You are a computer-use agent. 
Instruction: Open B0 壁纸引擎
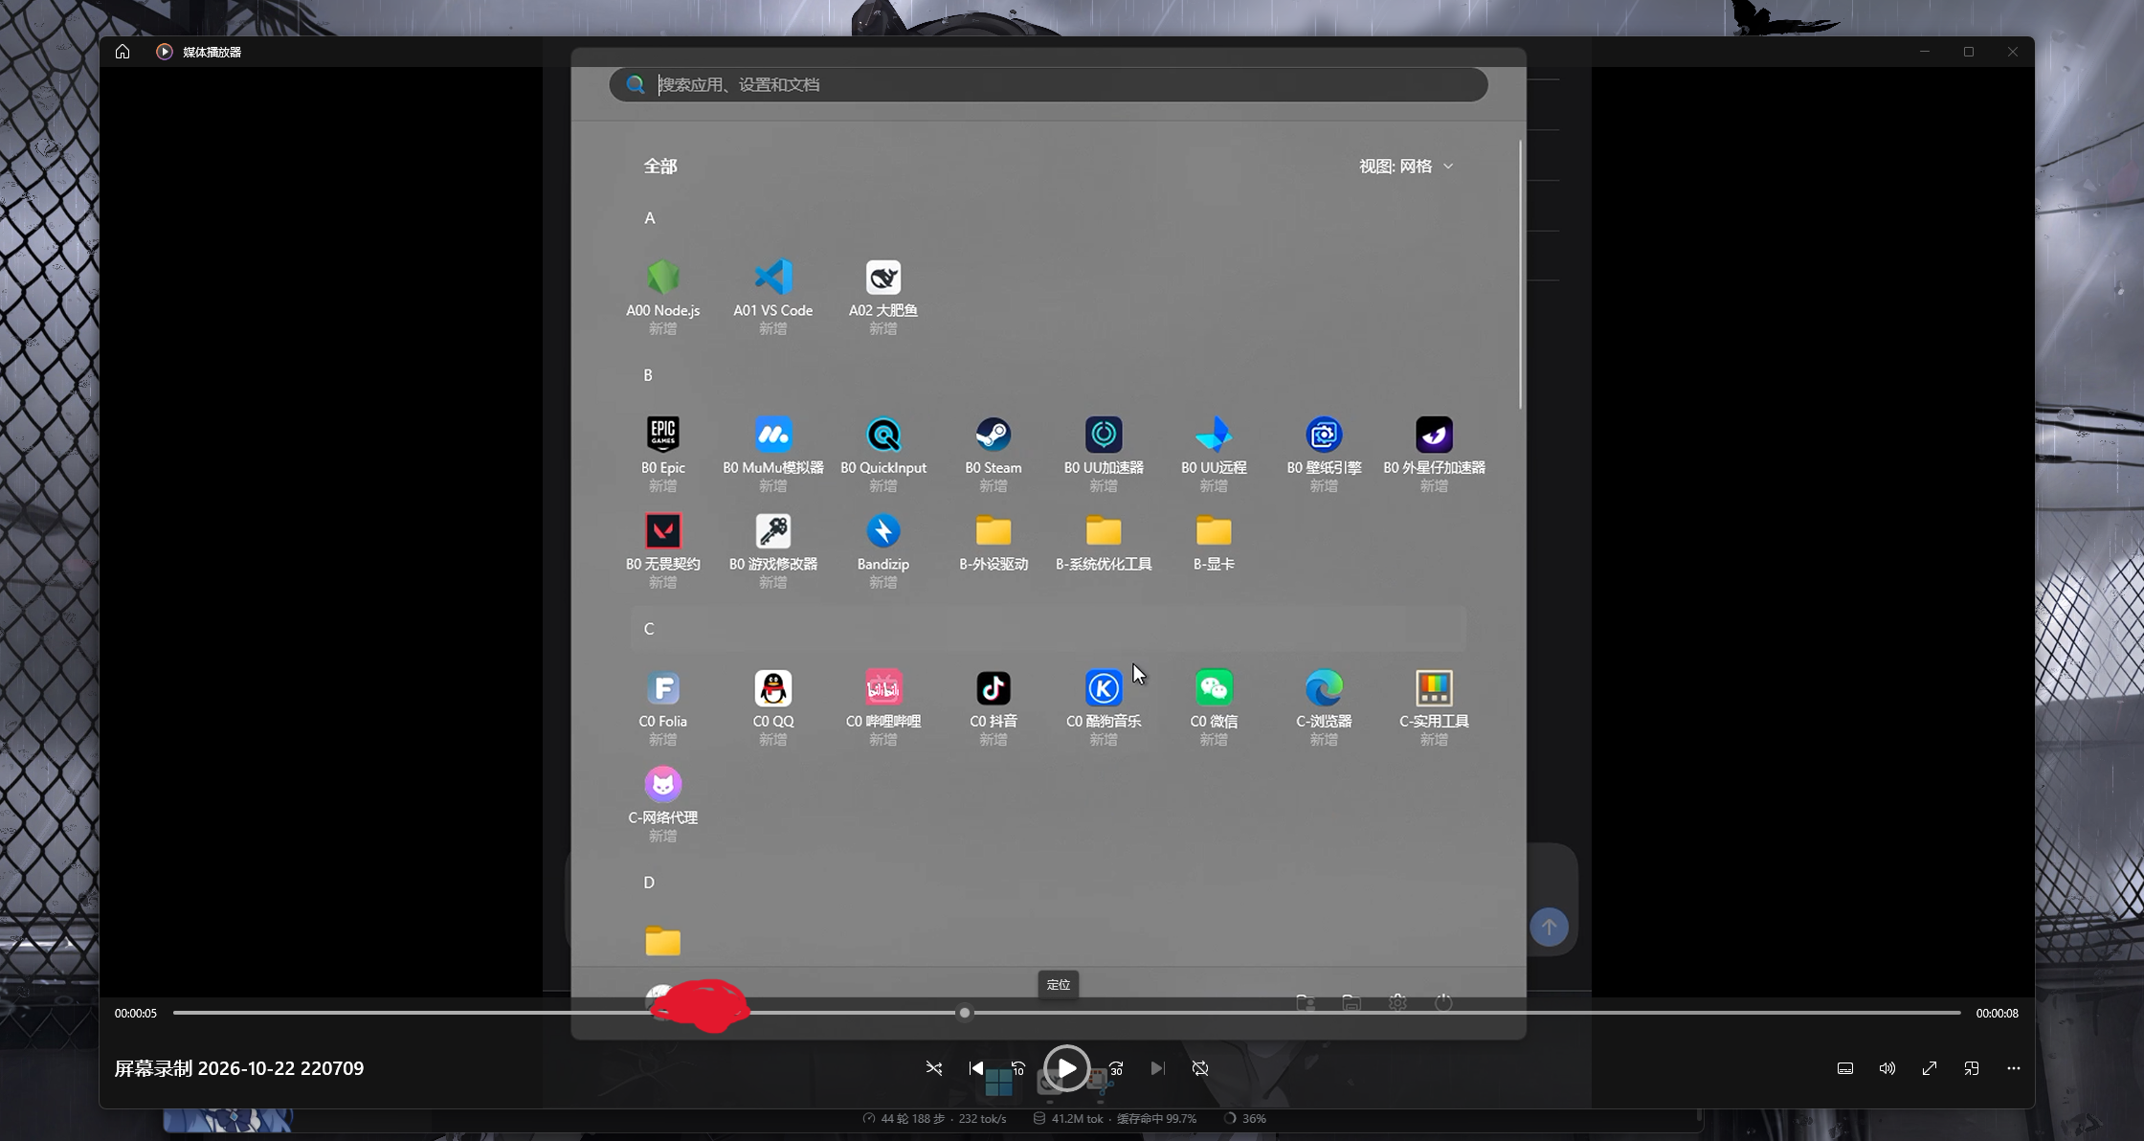click(x=1324, y=435)
